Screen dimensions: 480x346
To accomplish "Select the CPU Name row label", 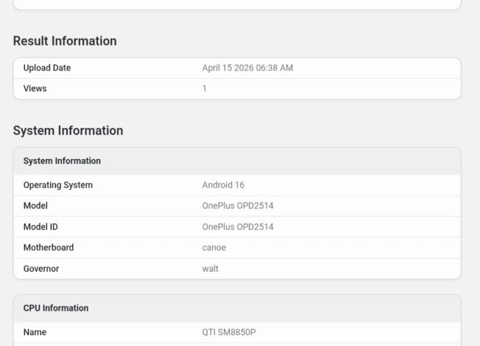I will coord(35,332).
